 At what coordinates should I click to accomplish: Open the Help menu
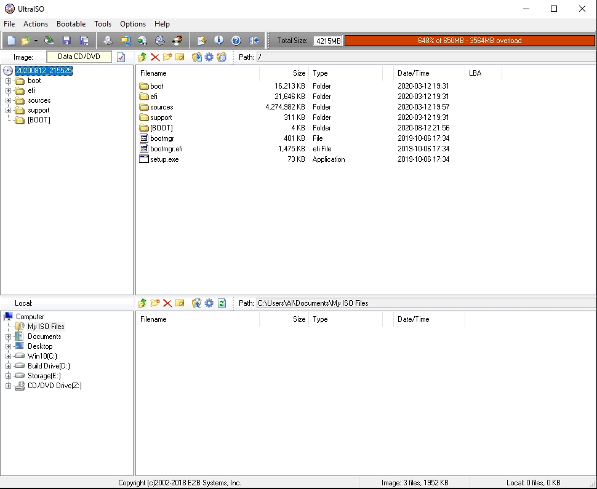162,24
